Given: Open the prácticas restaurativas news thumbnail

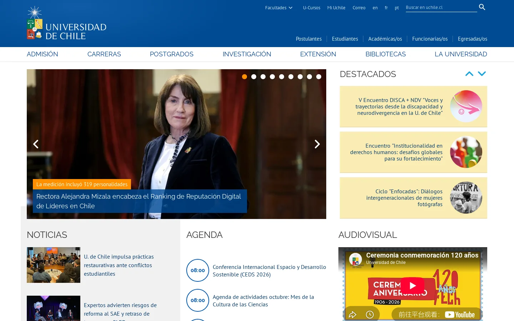Looking at the screenshot, I should coord(54,265).
